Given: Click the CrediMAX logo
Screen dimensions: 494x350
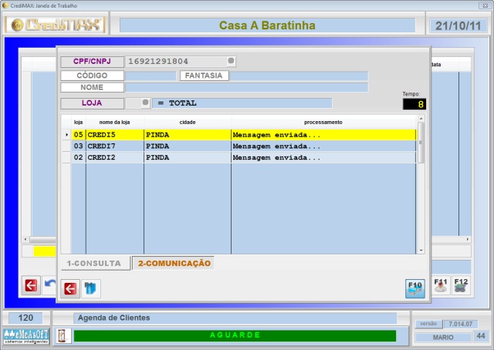Looking at the screenshot, I should [56, 25].
